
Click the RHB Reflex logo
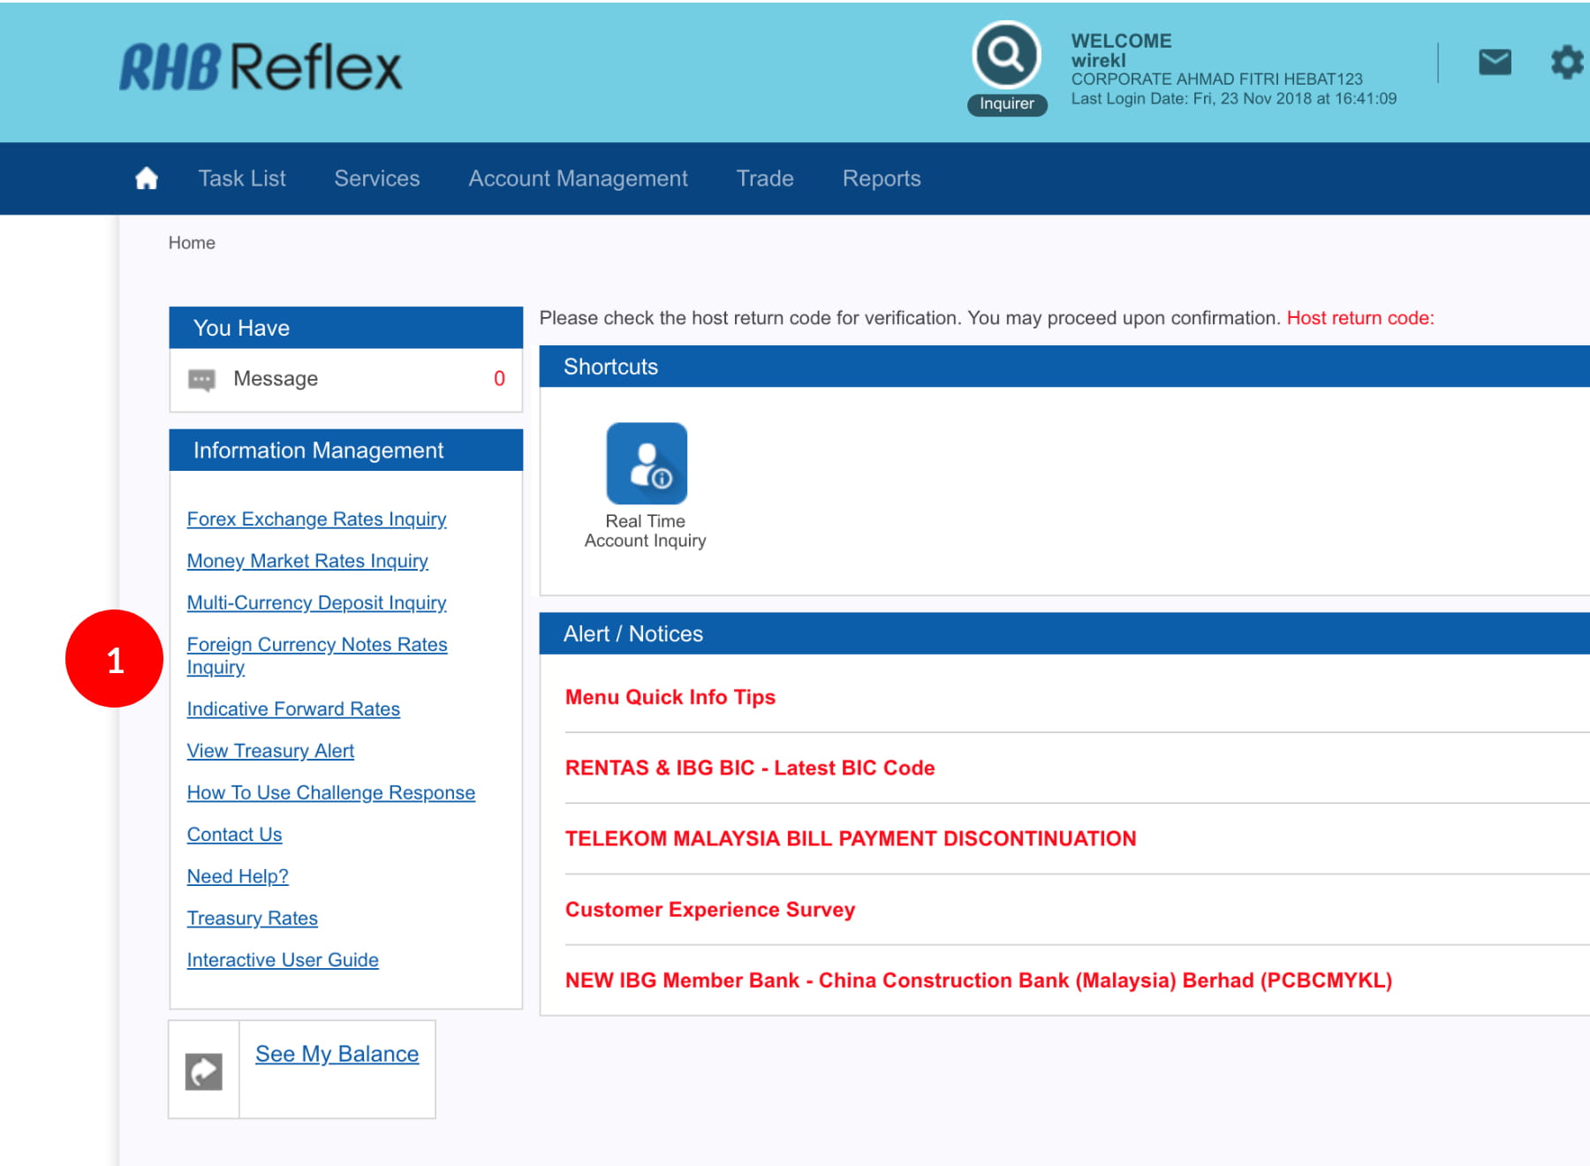[x=261, y=68]
